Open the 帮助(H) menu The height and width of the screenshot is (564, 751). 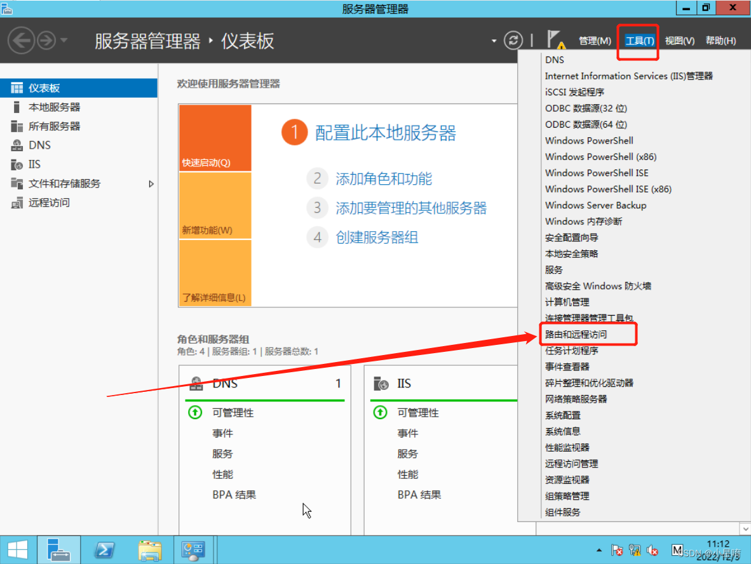click(721, 41)
